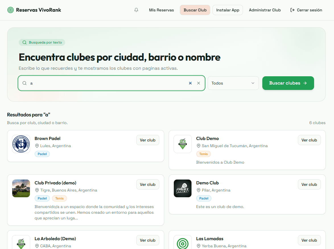Focus the club search text field

tap(108, 83)
